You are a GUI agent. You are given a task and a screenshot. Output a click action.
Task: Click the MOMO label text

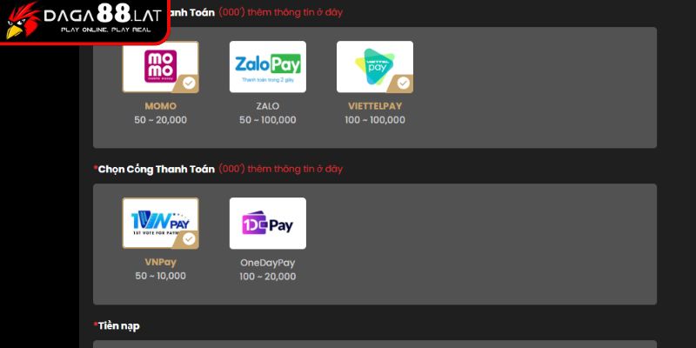(x=160, y=106)
